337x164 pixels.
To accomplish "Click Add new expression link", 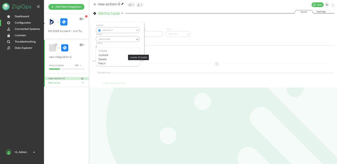I will 114,83.
